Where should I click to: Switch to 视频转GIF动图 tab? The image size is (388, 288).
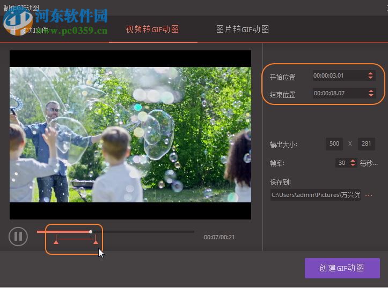point(152,29)
